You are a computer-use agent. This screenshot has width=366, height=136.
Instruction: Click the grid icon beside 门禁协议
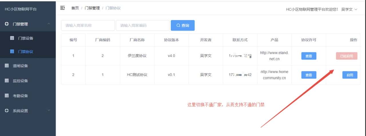[x=12, y=52]
